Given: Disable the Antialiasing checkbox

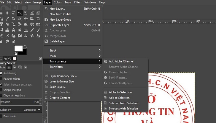Looking at the screenshot, I should [1, 73].
